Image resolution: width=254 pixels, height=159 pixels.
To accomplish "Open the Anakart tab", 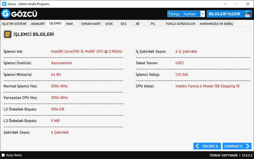I will click(x=38, y=24).
